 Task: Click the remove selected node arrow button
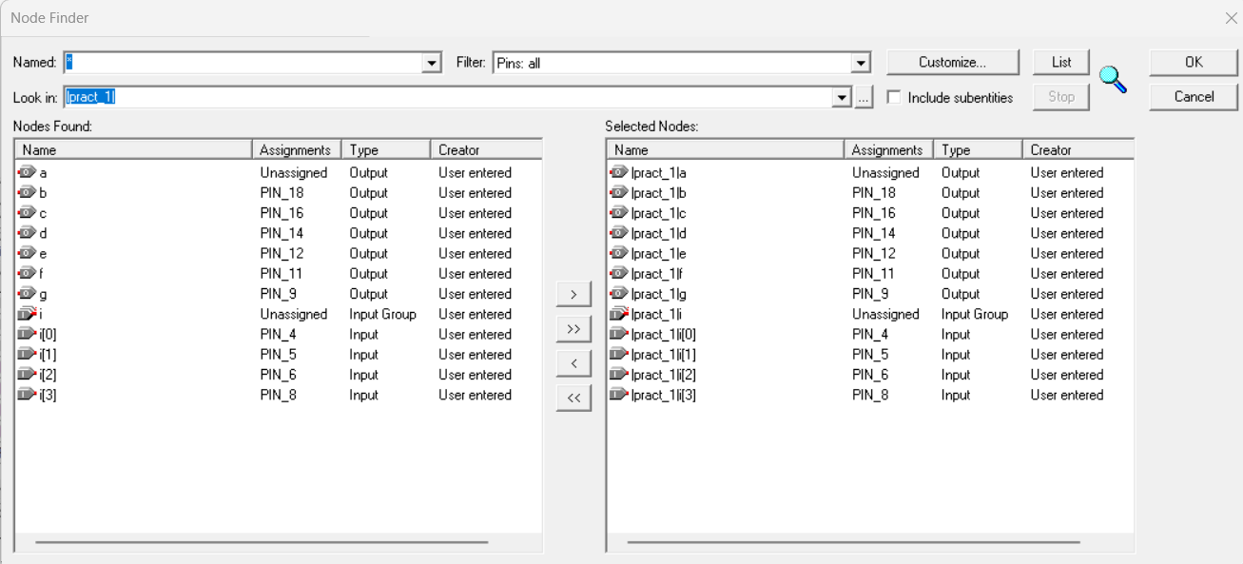tap(573, 363)
